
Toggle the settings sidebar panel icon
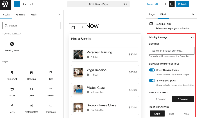pos(172,4)
